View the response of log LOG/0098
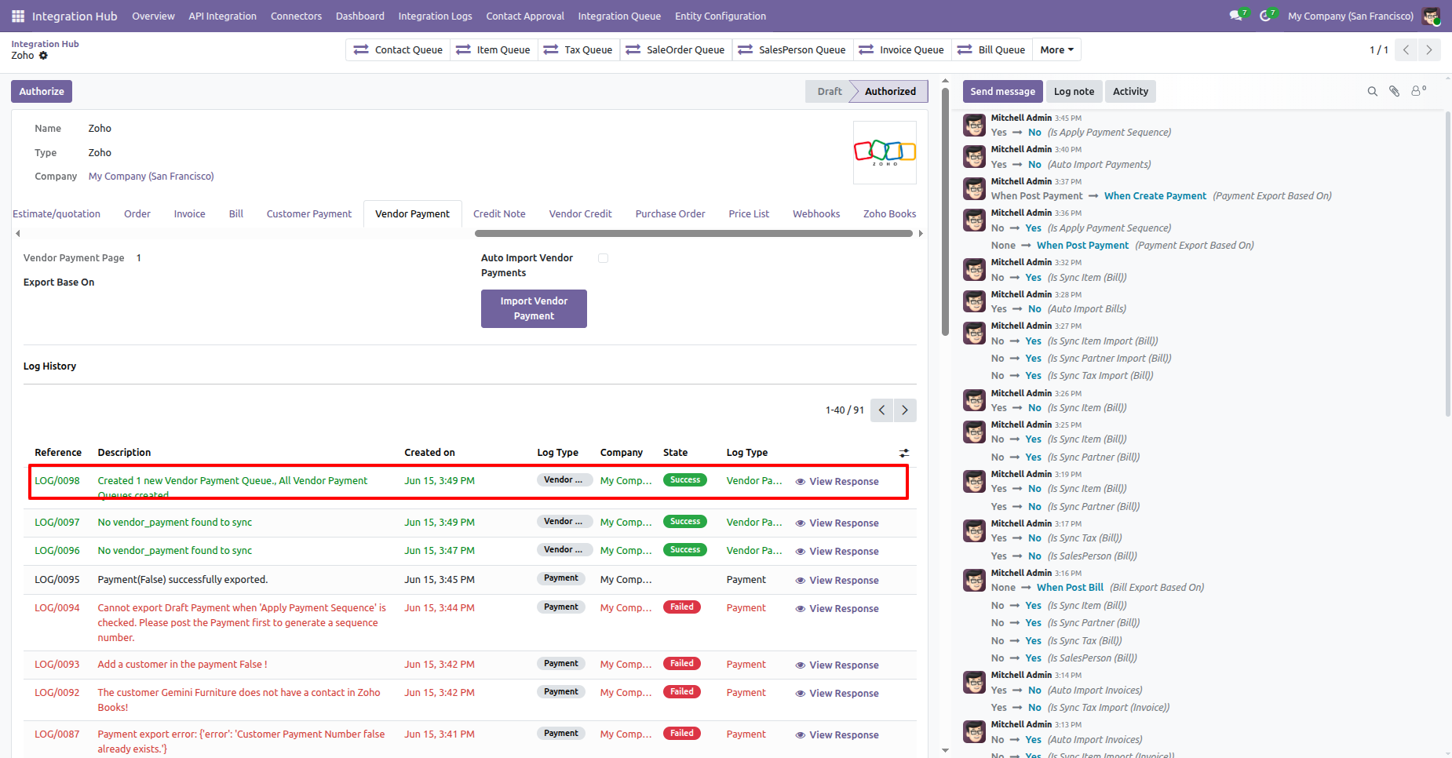 pyautogui.click(x=837, y=482)
